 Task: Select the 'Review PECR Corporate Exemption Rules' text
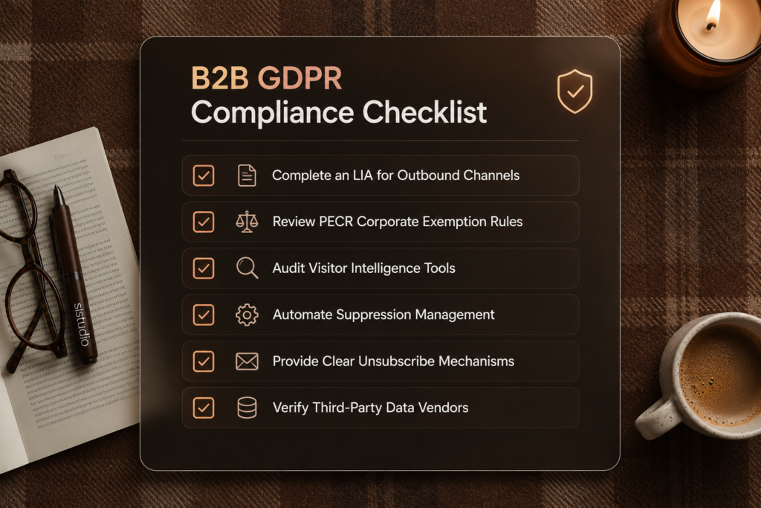[x=398, y=222]
